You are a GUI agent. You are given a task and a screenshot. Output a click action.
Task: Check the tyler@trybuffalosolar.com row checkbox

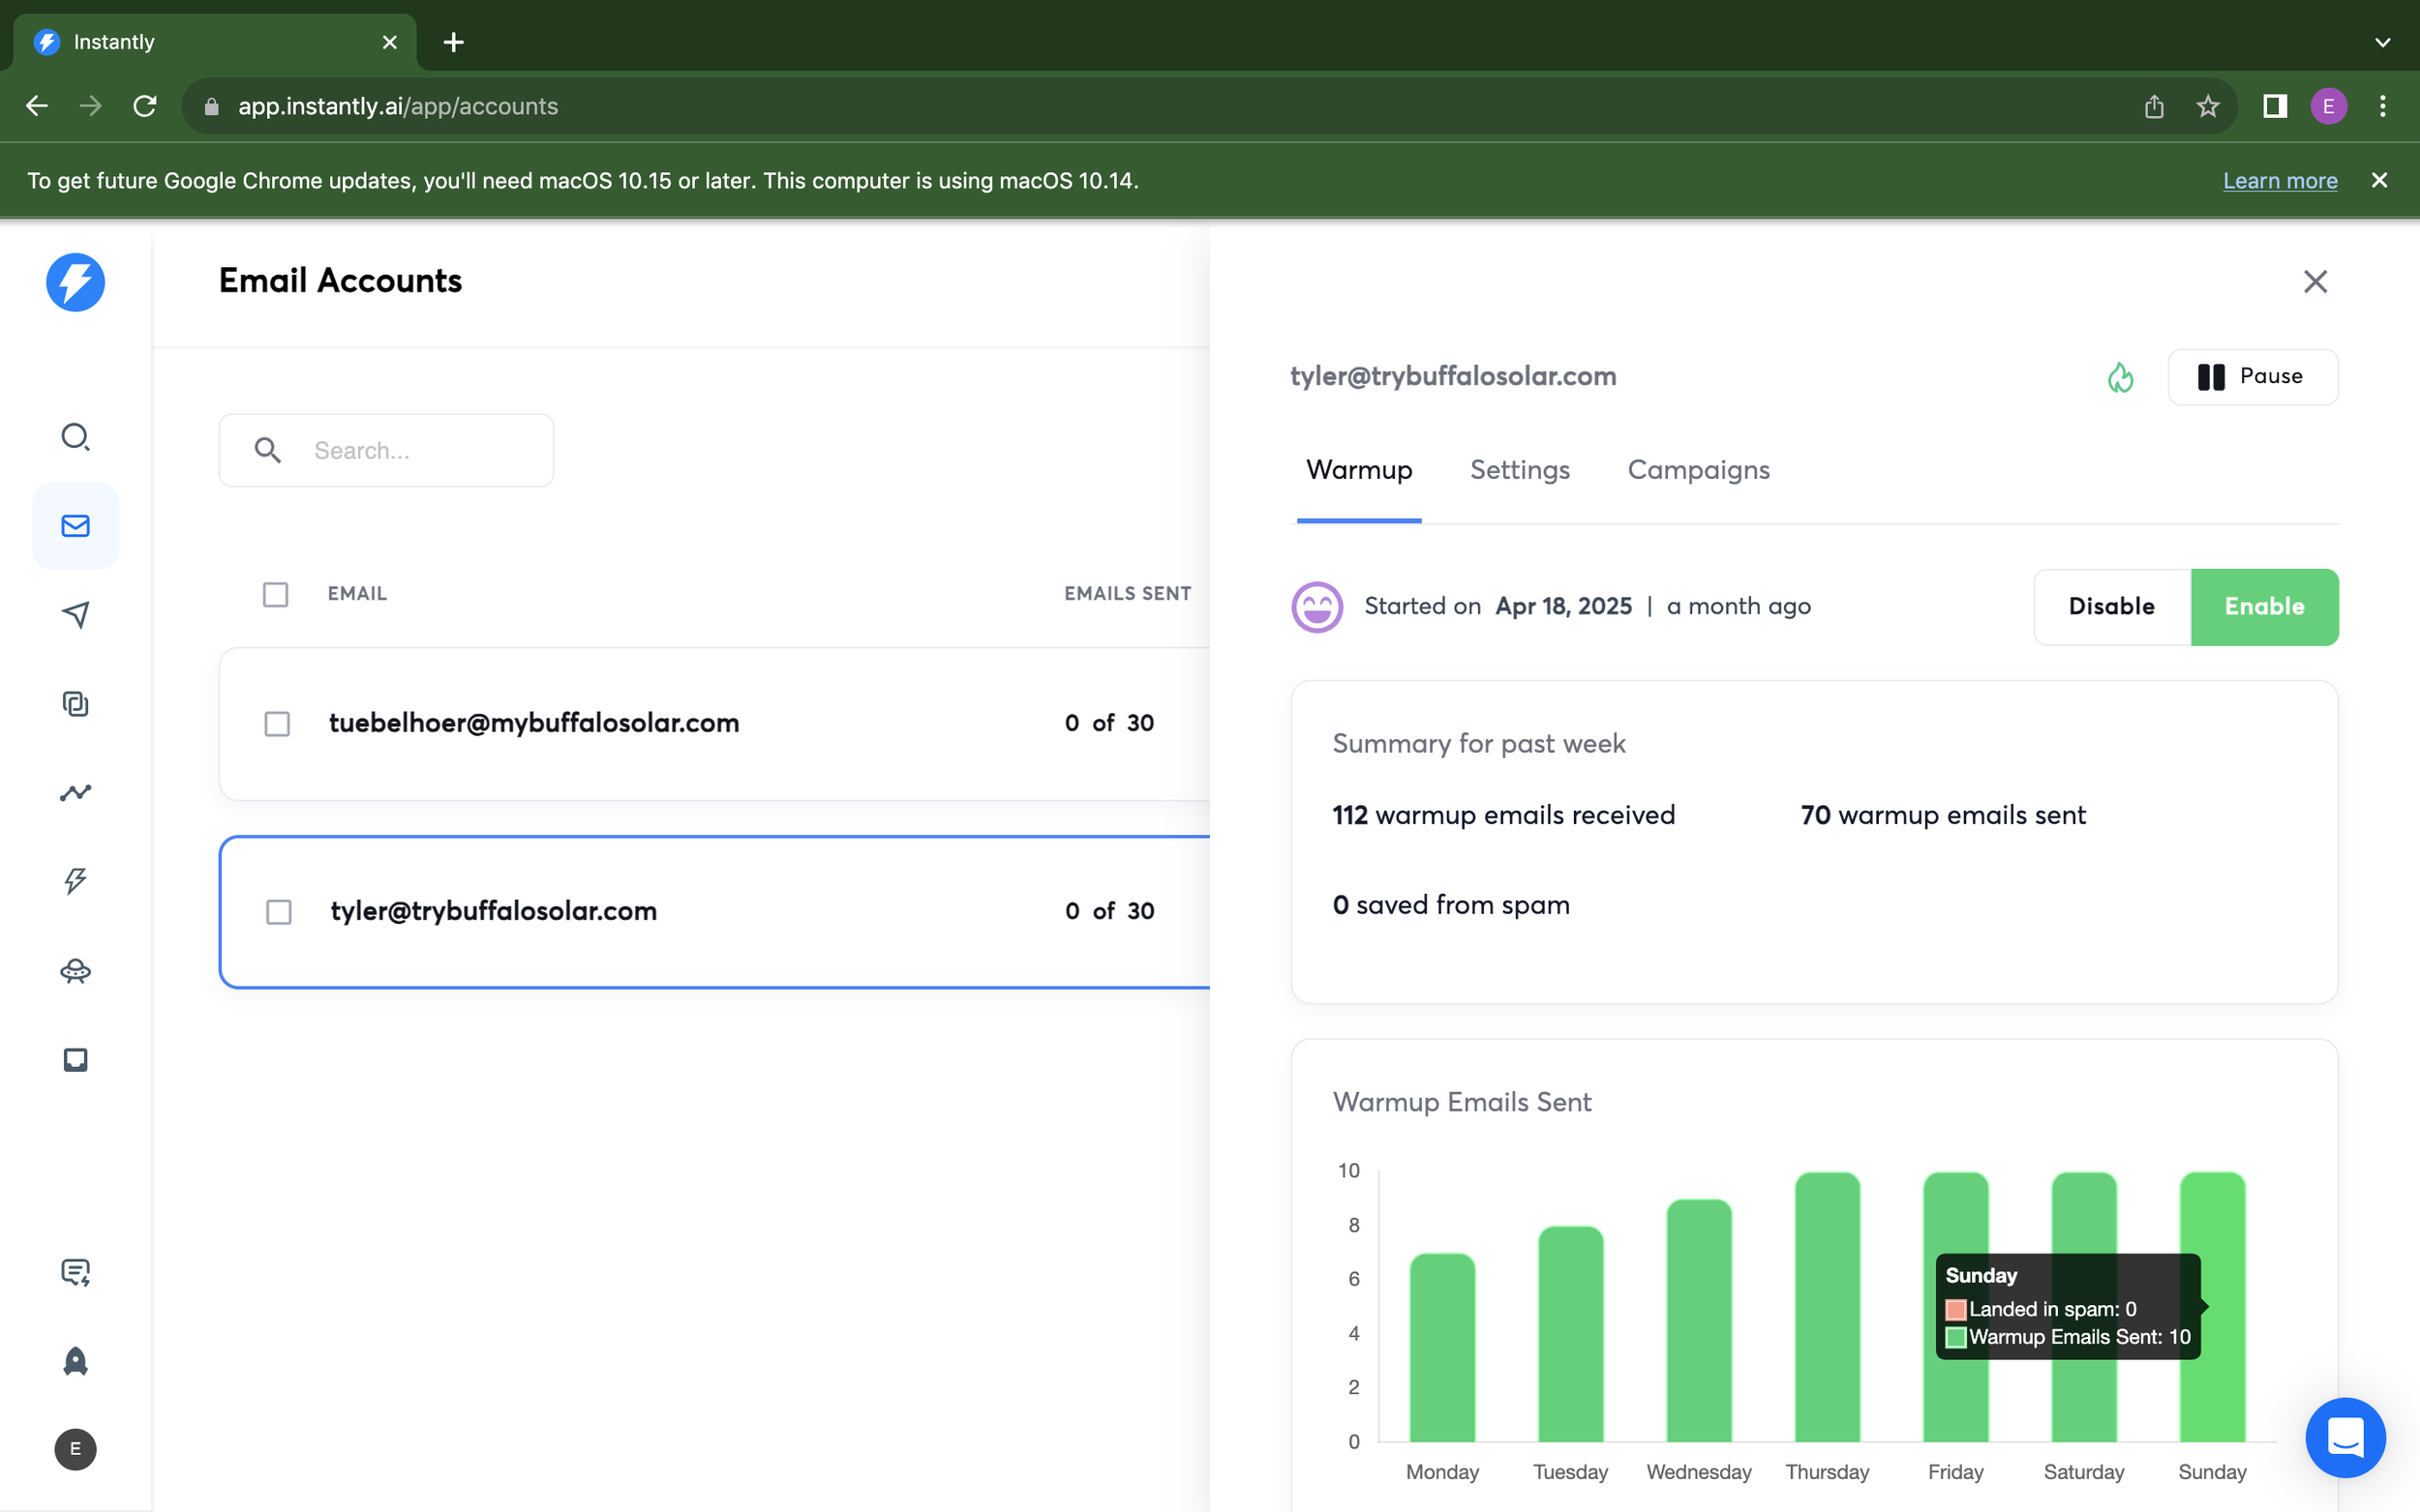(278, 912)
